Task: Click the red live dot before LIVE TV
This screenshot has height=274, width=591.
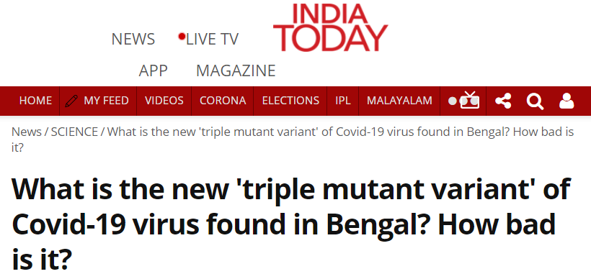Action: 182,37
